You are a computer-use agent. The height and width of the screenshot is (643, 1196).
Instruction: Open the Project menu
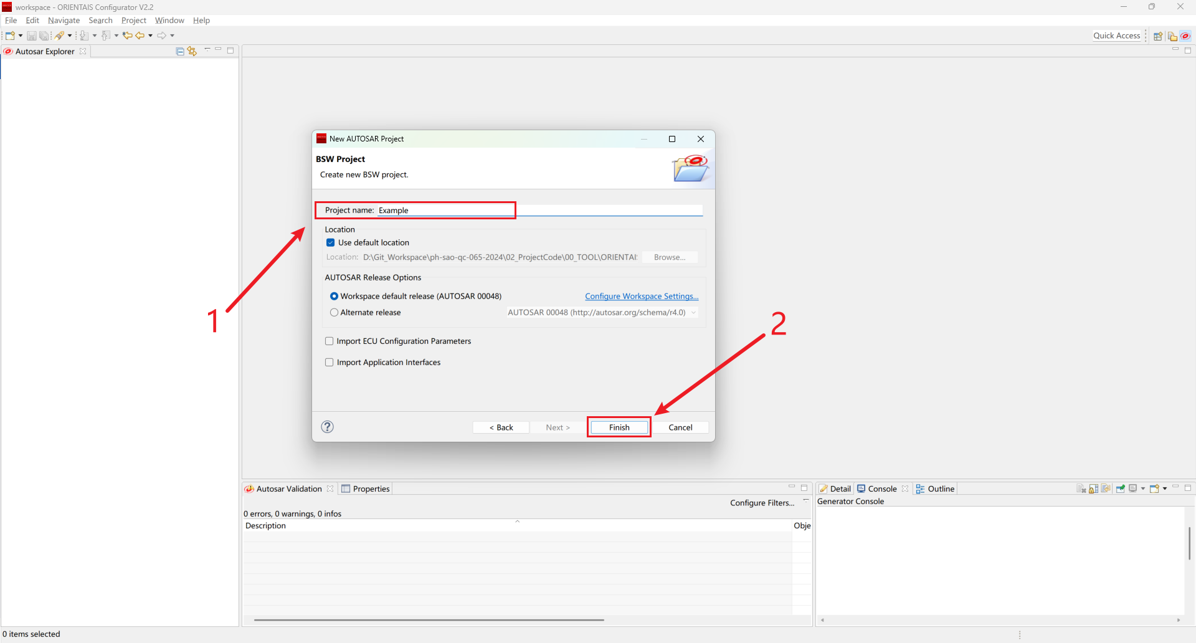pyautogui.click(x=133, y=21)
